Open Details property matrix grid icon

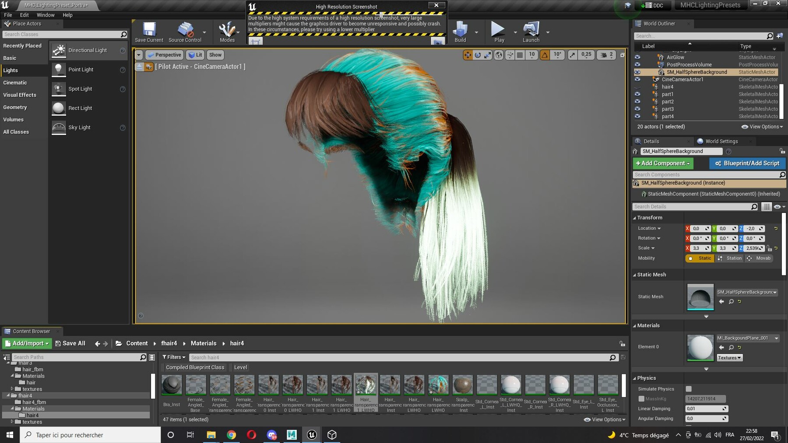[767, 207]
